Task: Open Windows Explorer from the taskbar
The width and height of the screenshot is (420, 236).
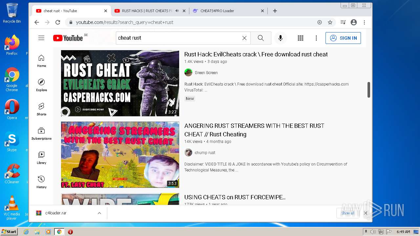Action: click(37, 232)
